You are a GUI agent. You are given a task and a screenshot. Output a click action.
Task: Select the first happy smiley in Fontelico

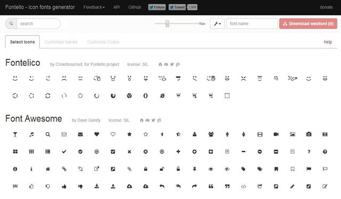click(15, 78)
